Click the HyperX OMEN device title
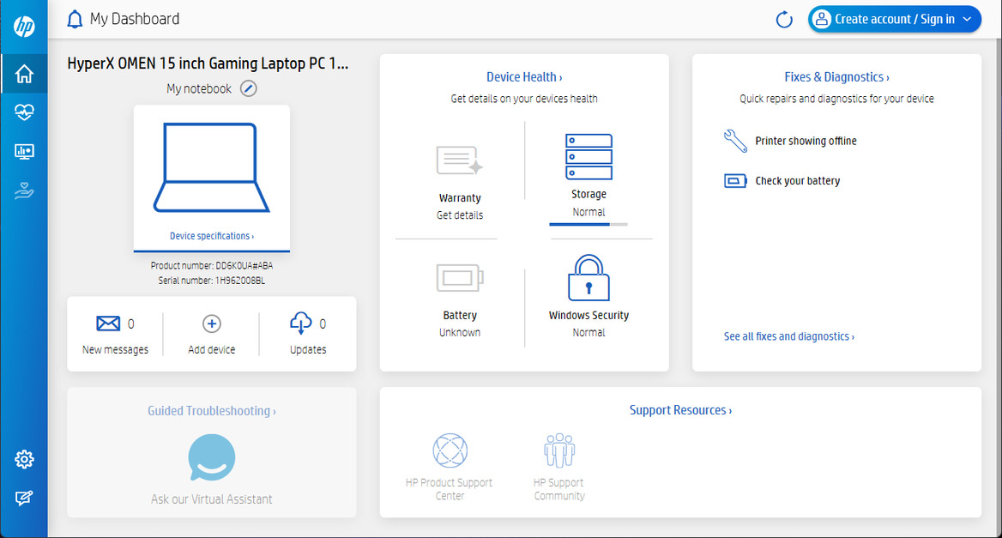1002x538 pixels. tap(208, 63)
